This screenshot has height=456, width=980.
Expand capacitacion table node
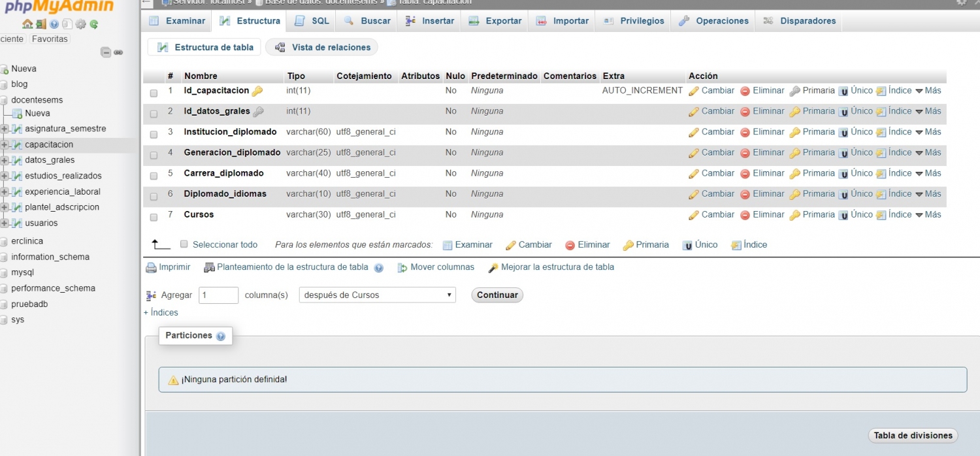pyautogui.click(x=5, y=144)
